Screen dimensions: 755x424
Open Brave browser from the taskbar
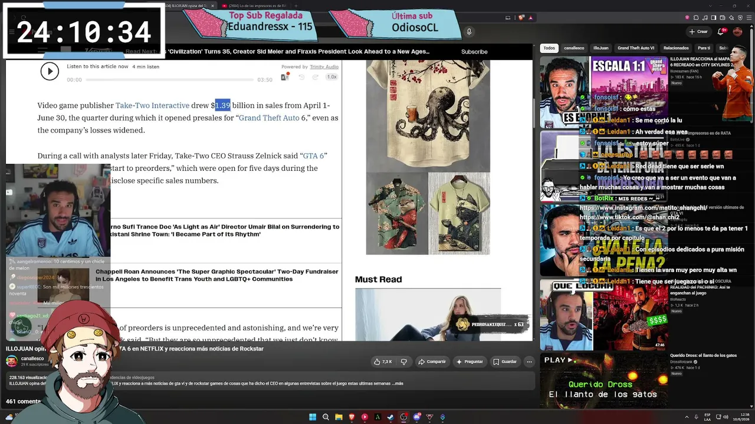(x=352, y=418)
